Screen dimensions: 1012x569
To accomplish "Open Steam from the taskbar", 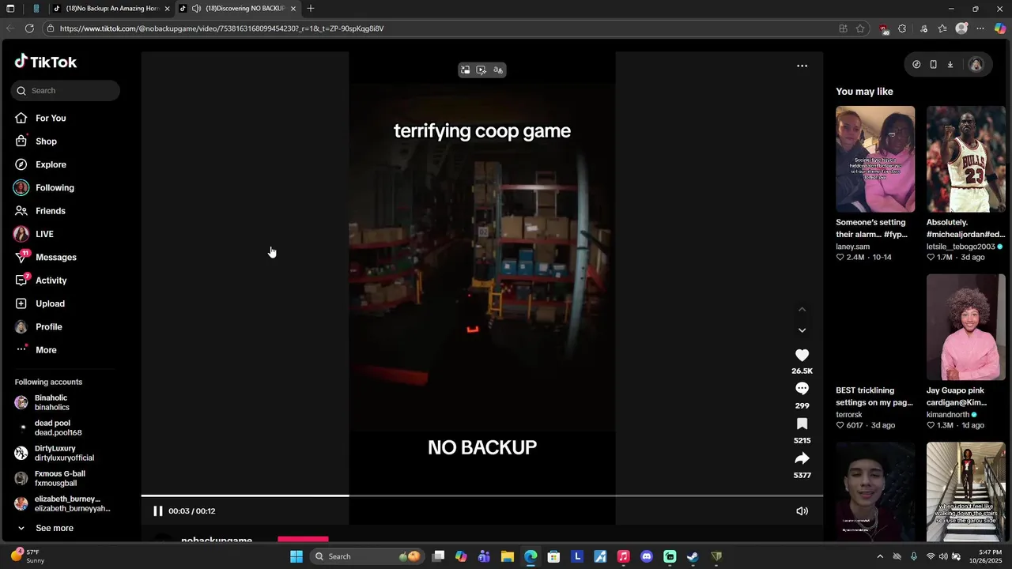I will 693,556.
